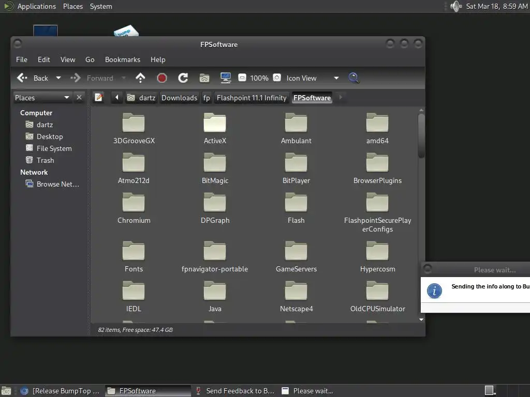The width and height of the screenshot is (530, 397).
Task: Stop loading with the red stop icon
Action: pos(162,78)
